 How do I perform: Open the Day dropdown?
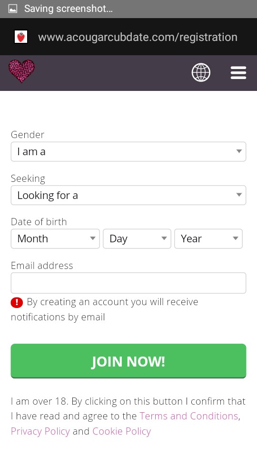[x=137, y=238]
